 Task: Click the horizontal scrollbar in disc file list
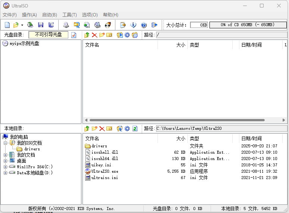tap(177, 120)
